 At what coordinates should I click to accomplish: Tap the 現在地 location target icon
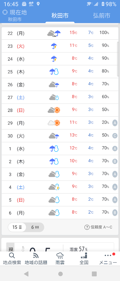5,12
